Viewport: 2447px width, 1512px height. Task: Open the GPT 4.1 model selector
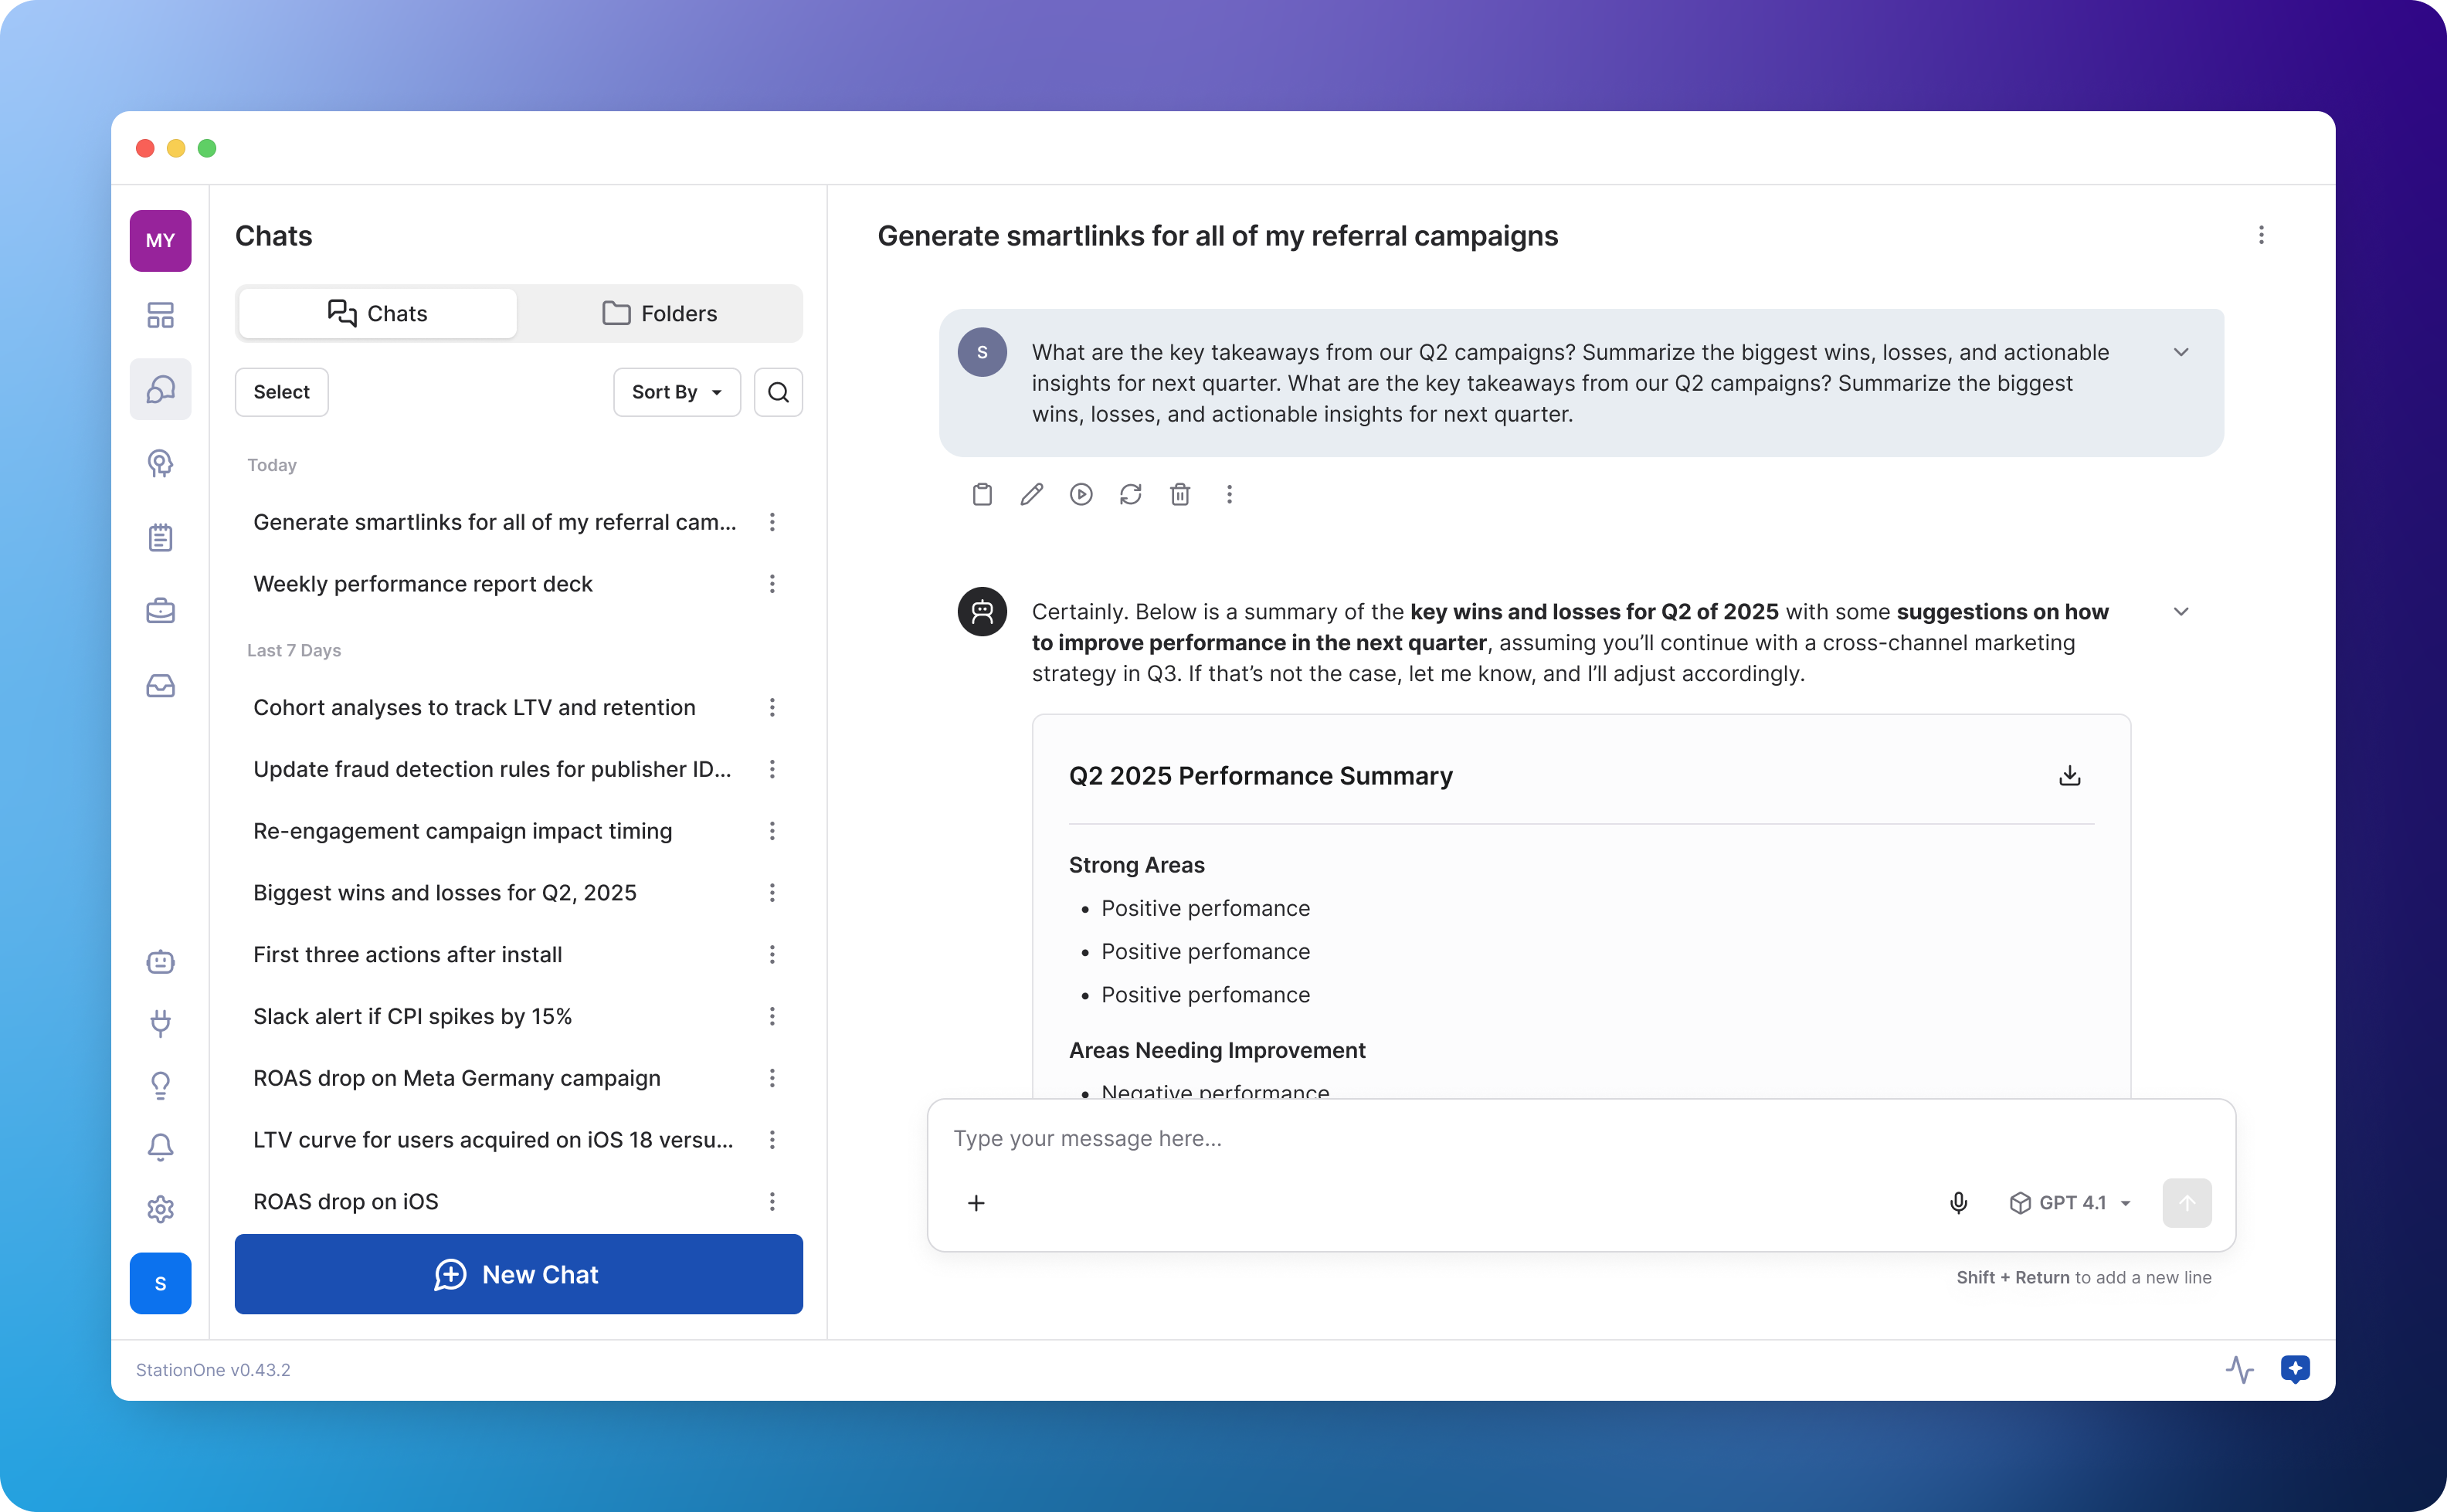pos(2070,1202)
